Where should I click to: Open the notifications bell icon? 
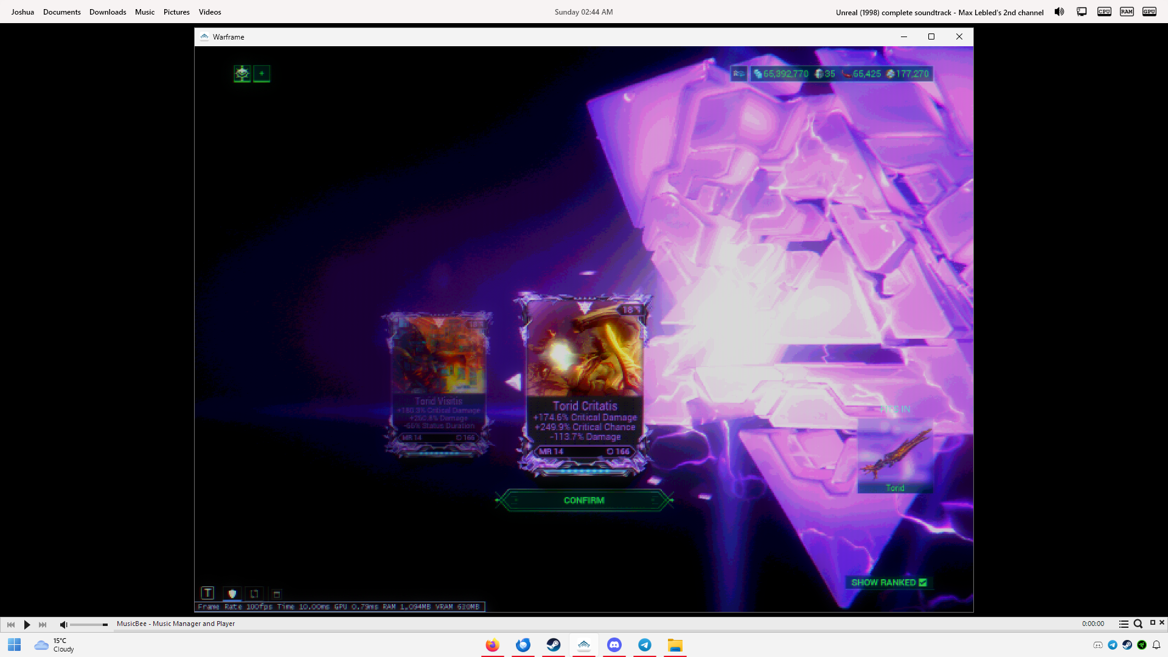coord(1156,645)
